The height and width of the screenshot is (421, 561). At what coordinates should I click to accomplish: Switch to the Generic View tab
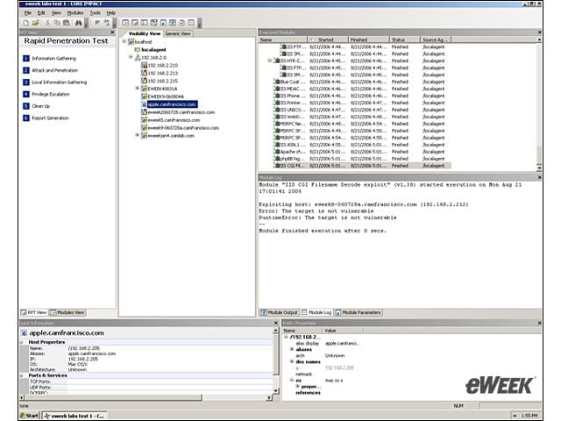(x=177, y=33)
